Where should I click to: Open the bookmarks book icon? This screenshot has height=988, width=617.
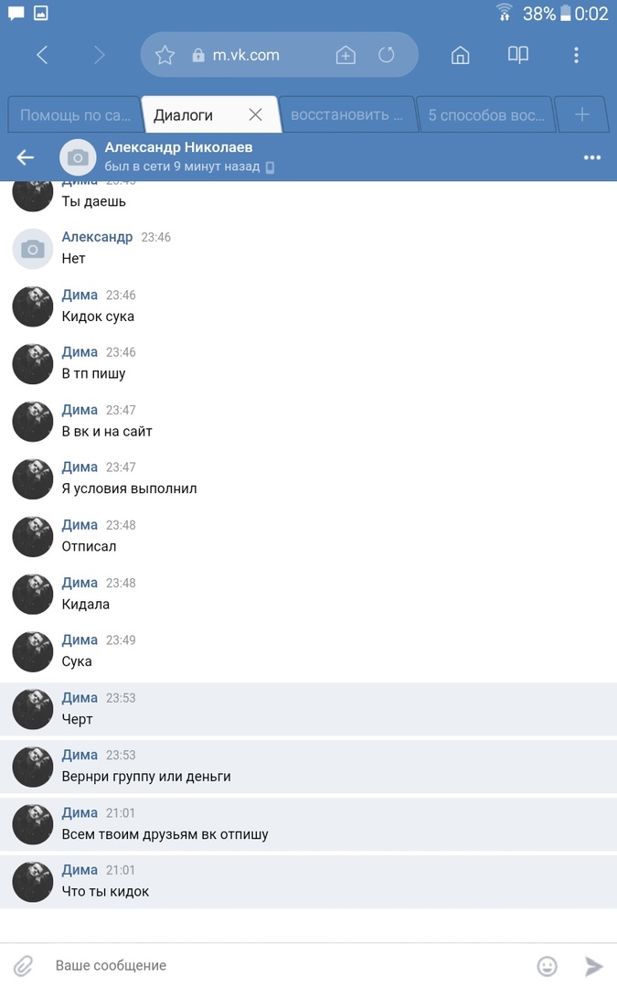[518, 55]
